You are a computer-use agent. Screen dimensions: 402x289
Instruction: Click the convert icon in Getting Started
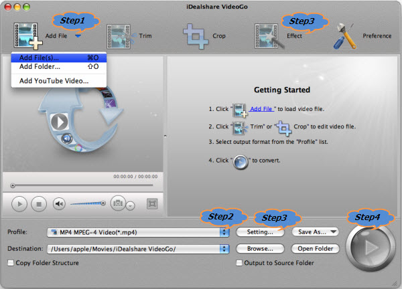click(241, 163)
